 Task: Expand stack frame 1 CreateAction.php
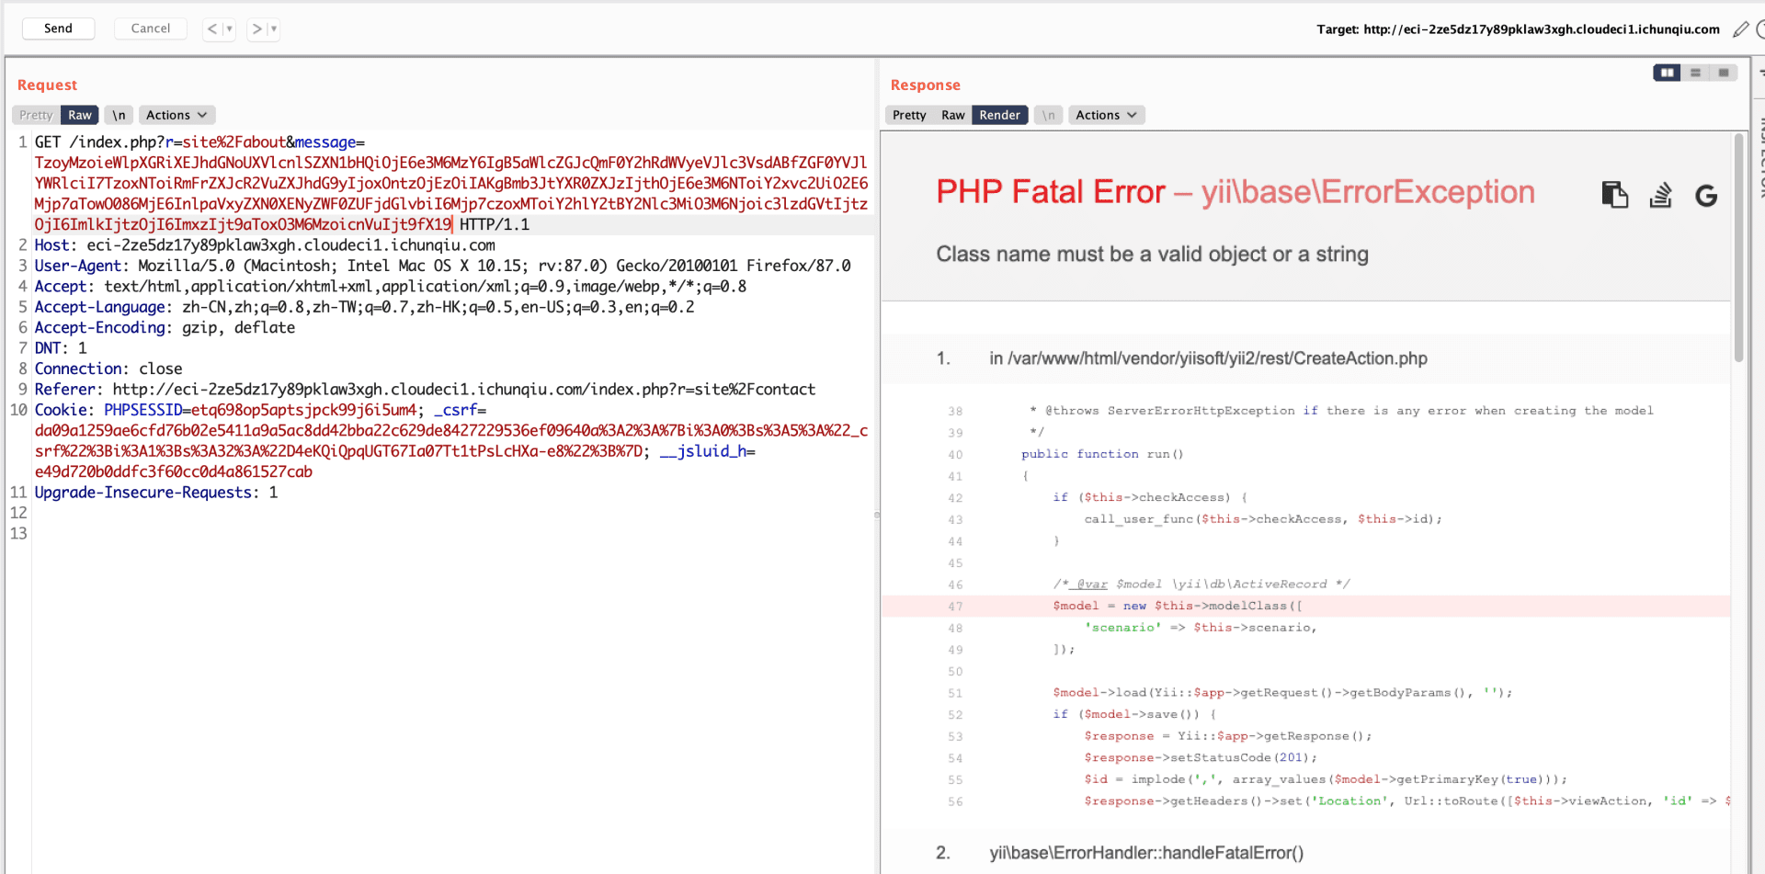tap(1305, 358)
